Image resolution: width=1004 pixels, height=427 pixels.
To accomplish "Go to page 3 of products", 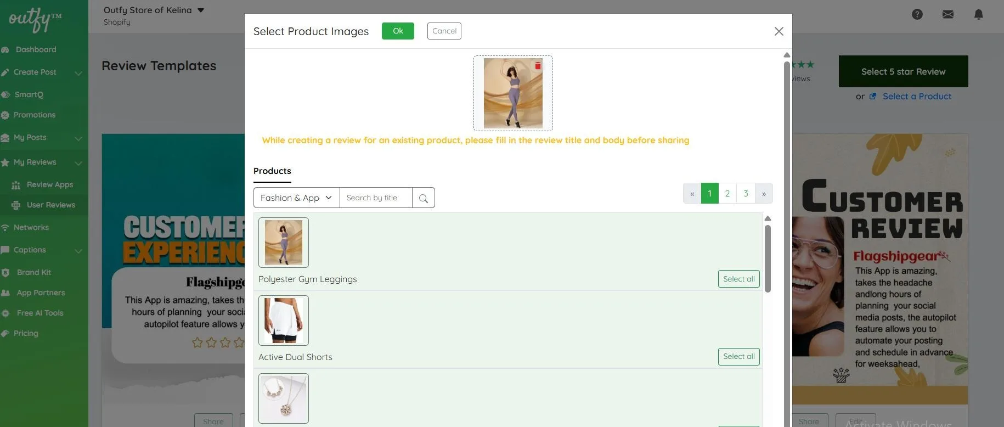I will coord(746,193).
